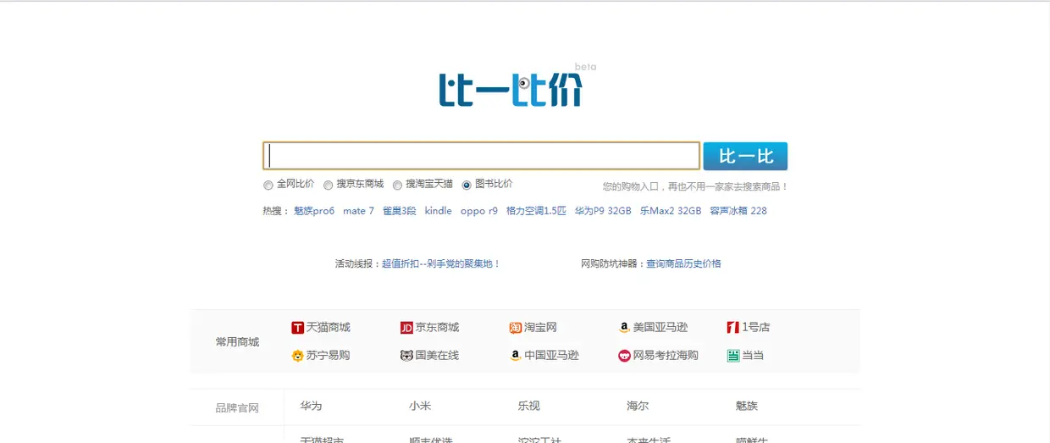Open the 美国亚马逊 store link
Screen dimensions: 1050x443
tap(660, 328)
